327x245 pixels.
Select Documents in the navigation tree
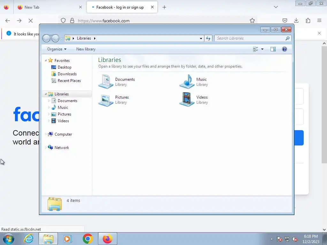point(67,100)
